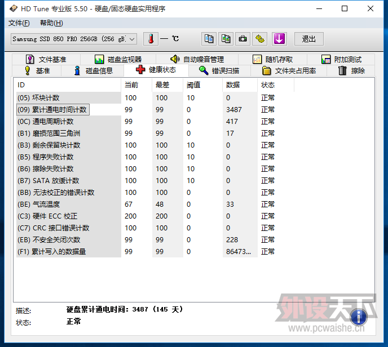Click the worst value 48 for 气流温度
The image size is (388, 347).
(160, 204)
